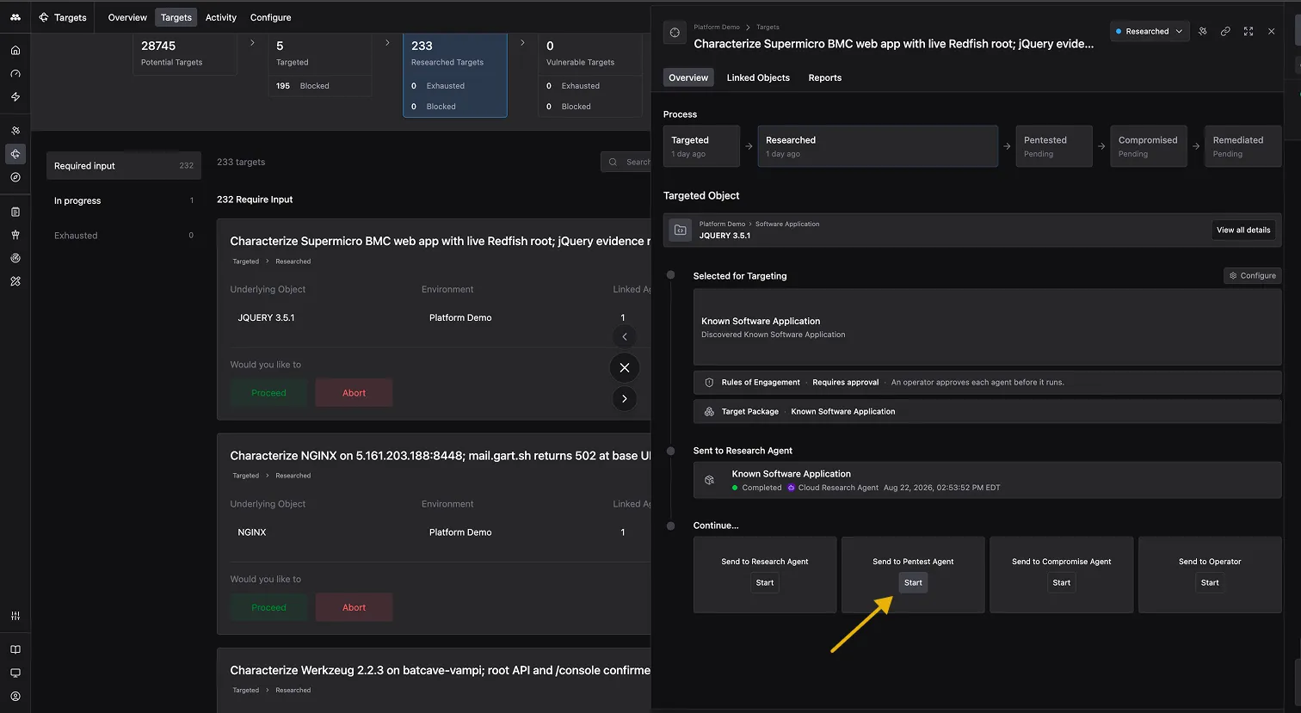Select the Potential Targets stat card
This screenshot has height=713, width=1301.
(x=185, y=53)
